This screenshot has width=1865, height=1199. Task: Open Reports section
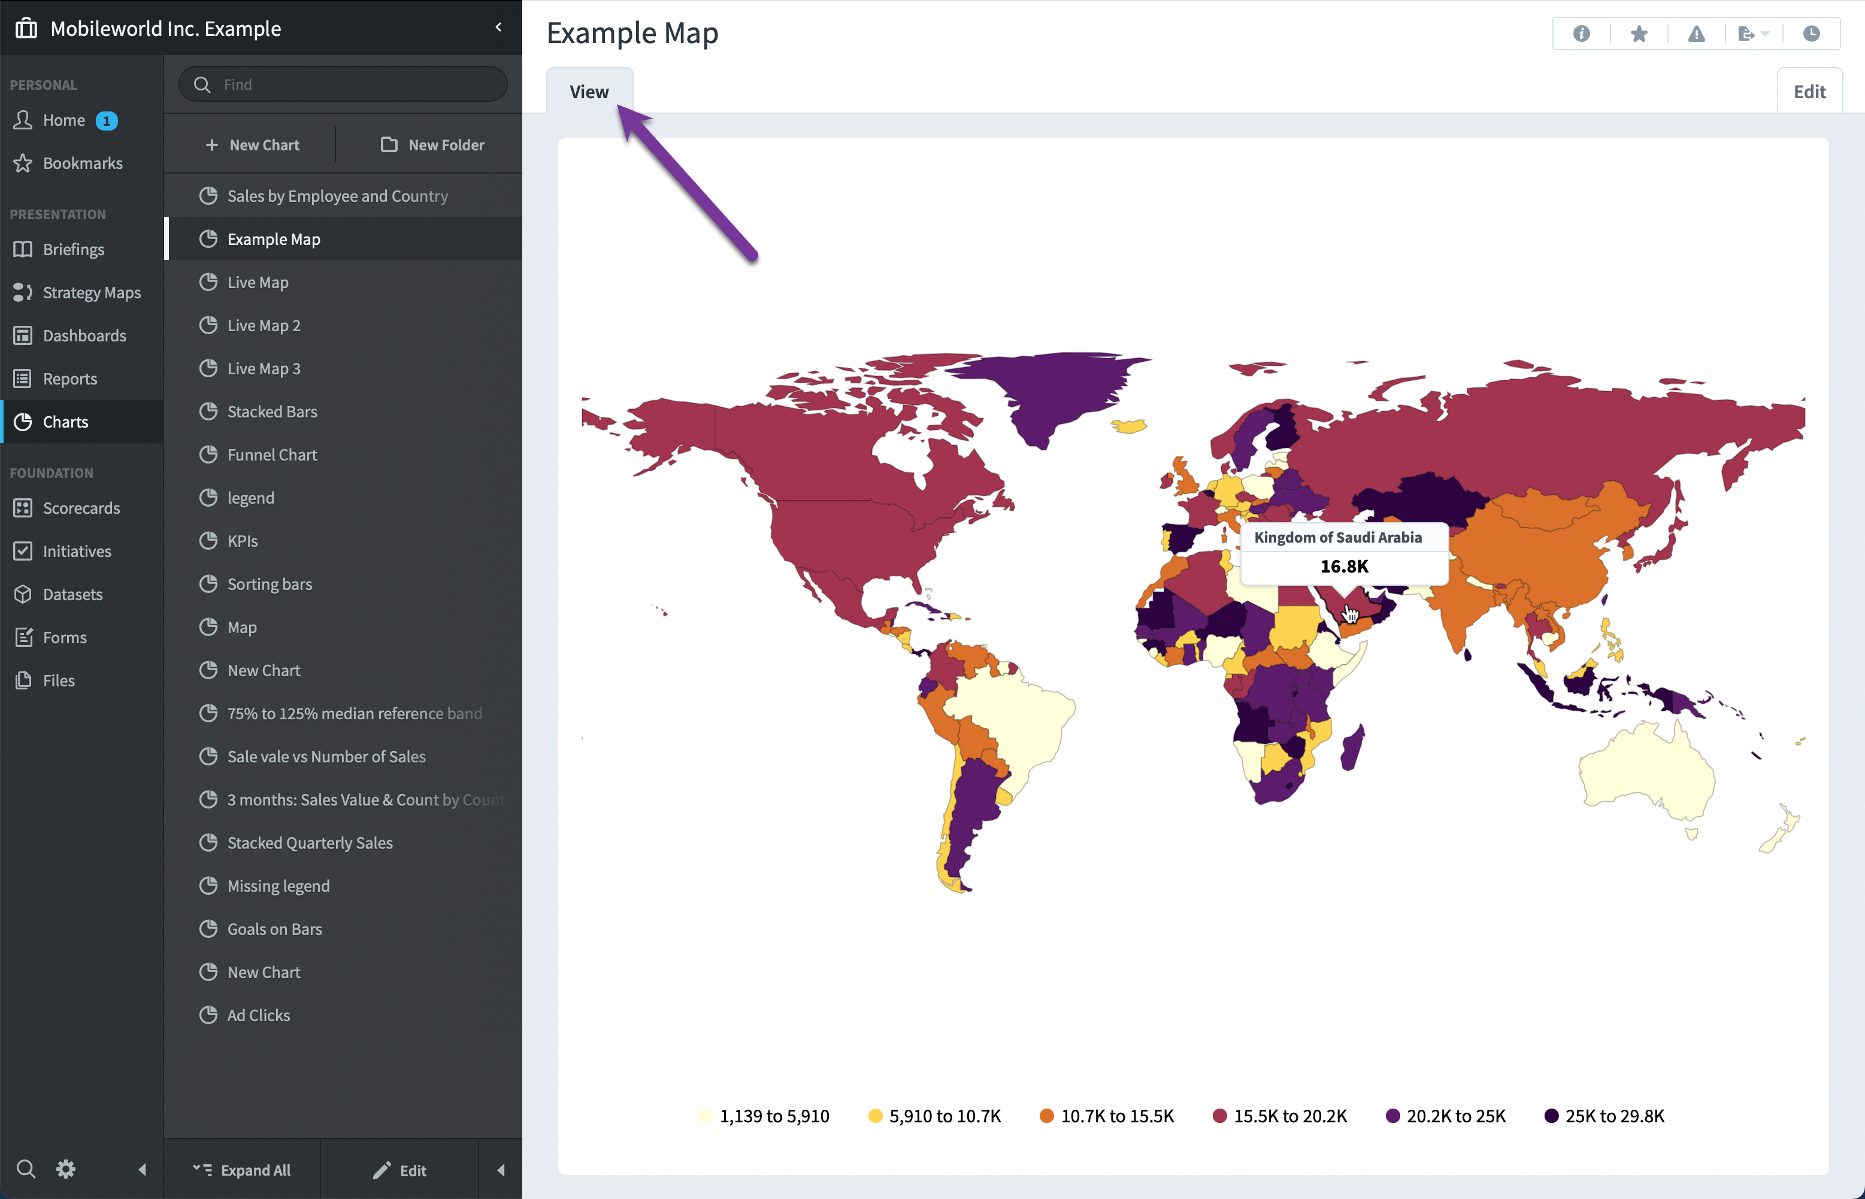click(81, 379)
